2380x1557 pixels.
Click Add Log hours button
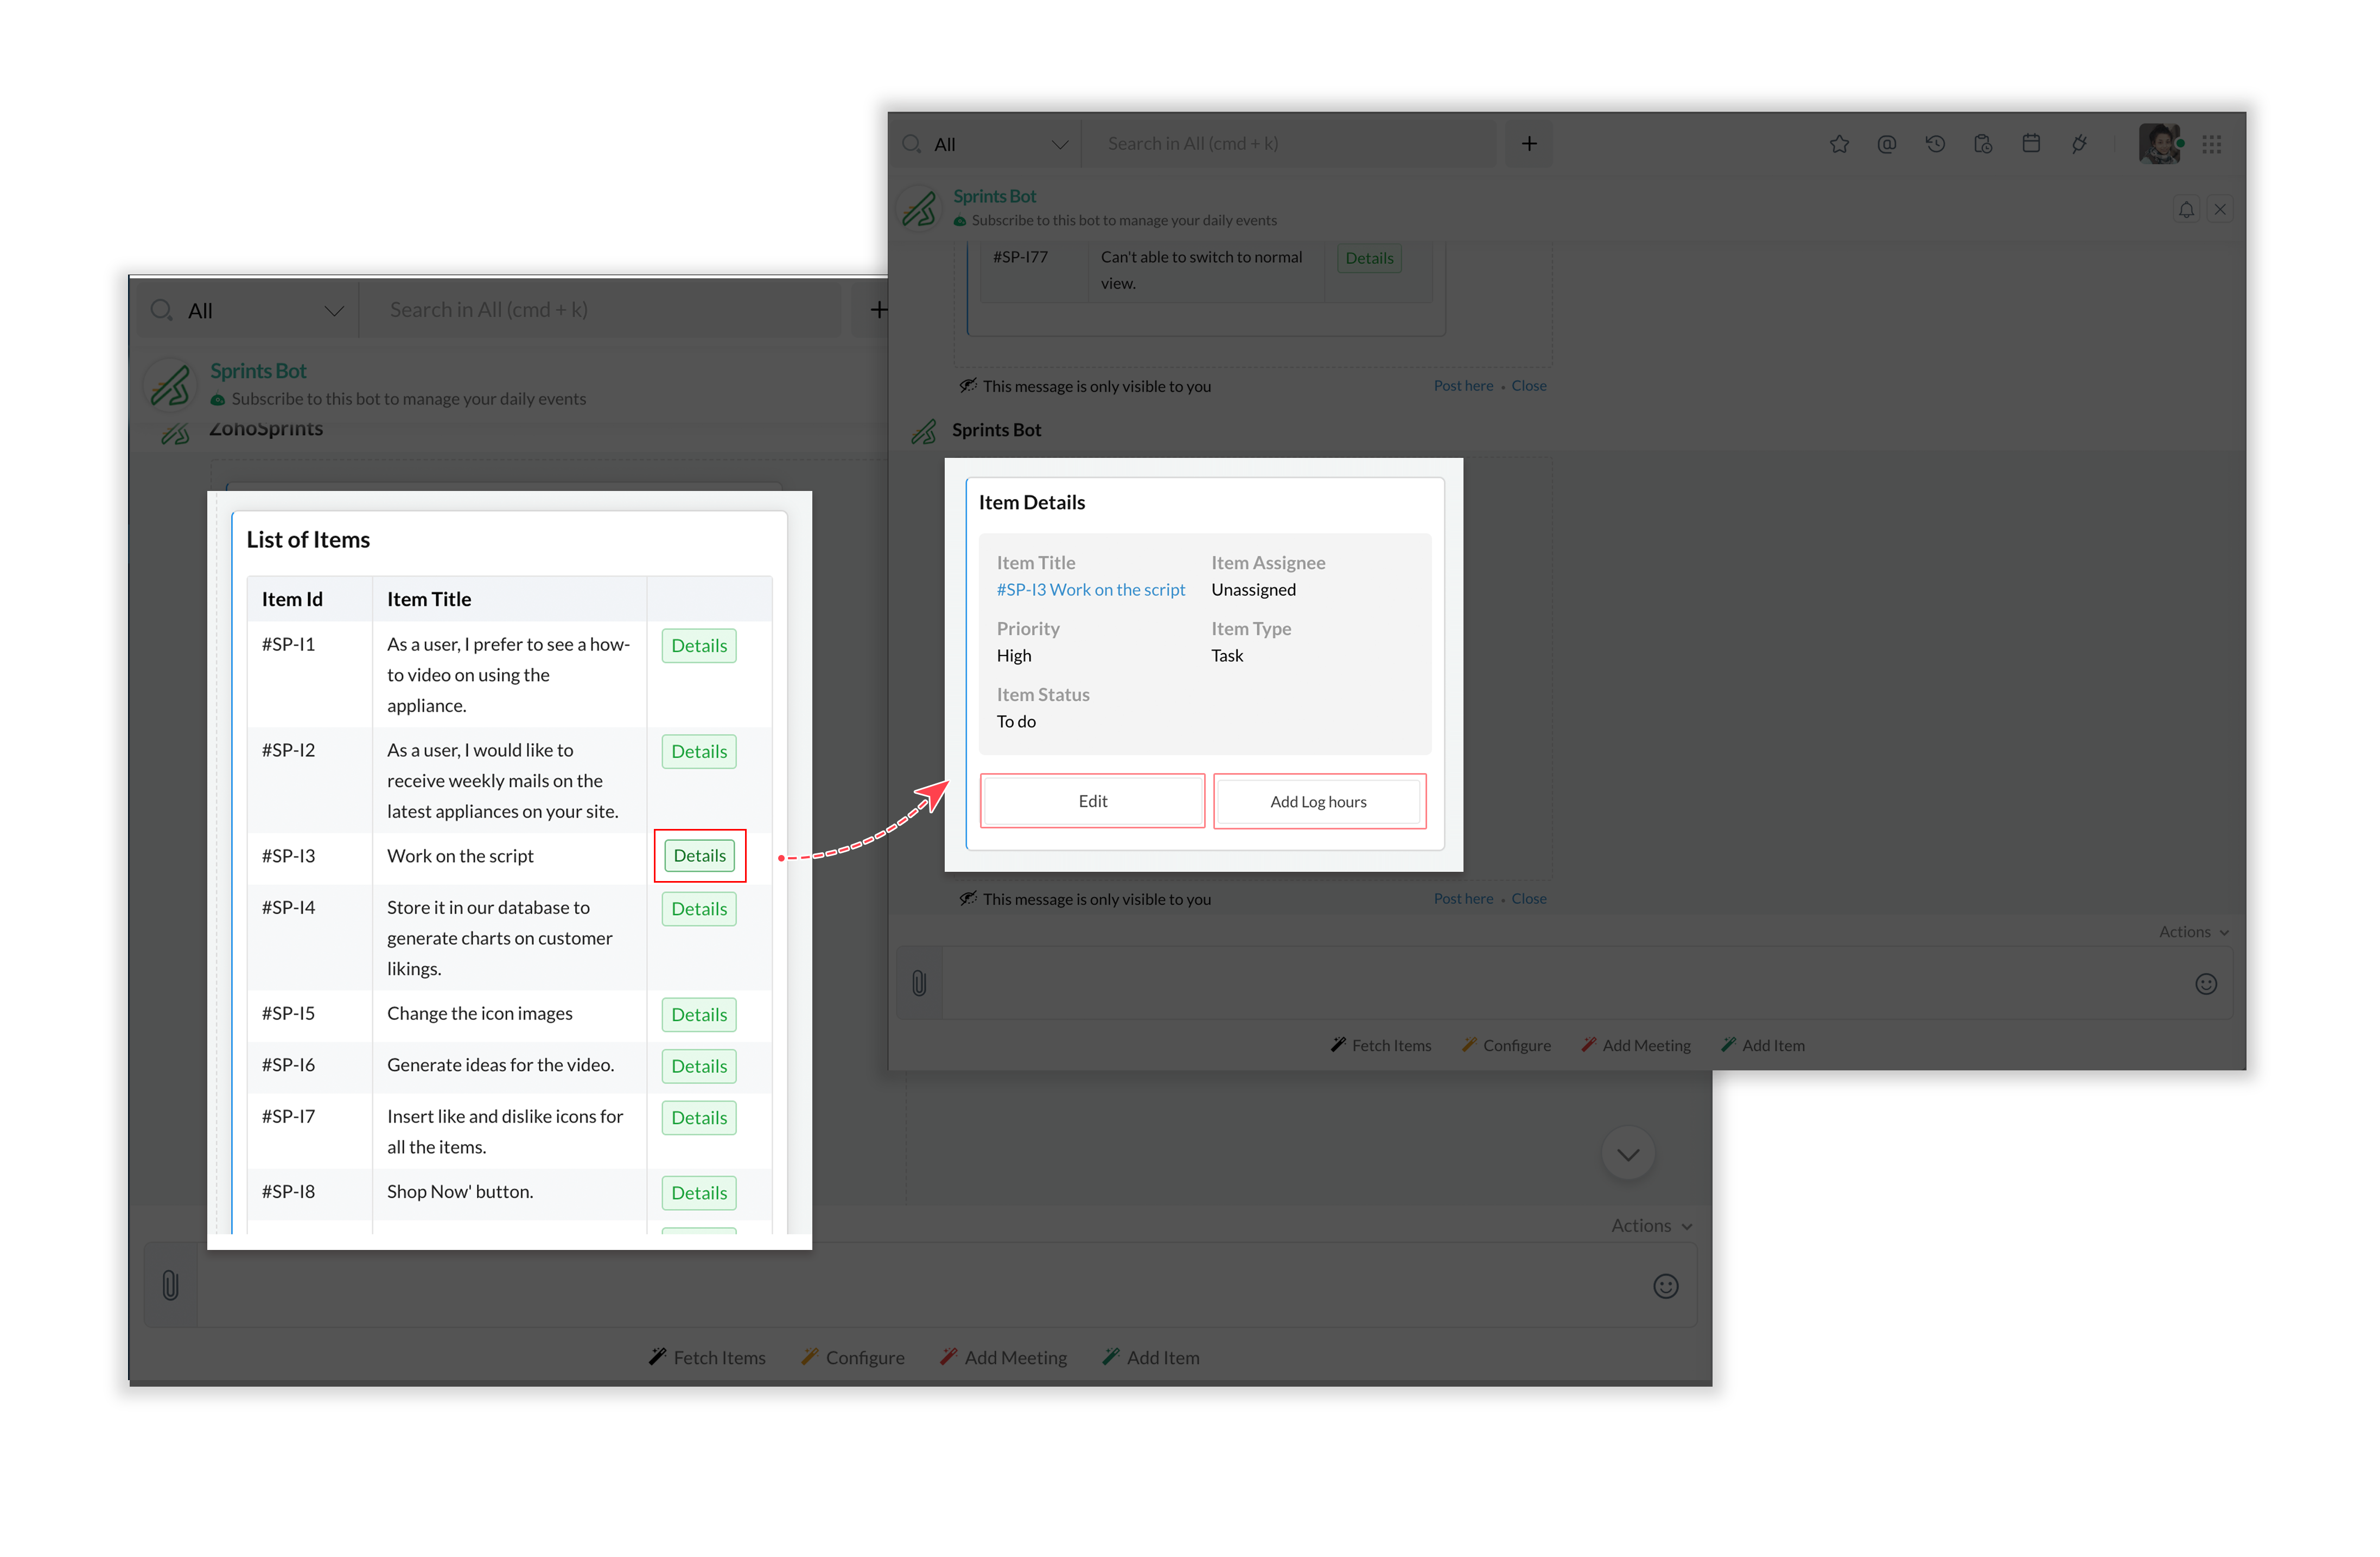(1318, 801)
